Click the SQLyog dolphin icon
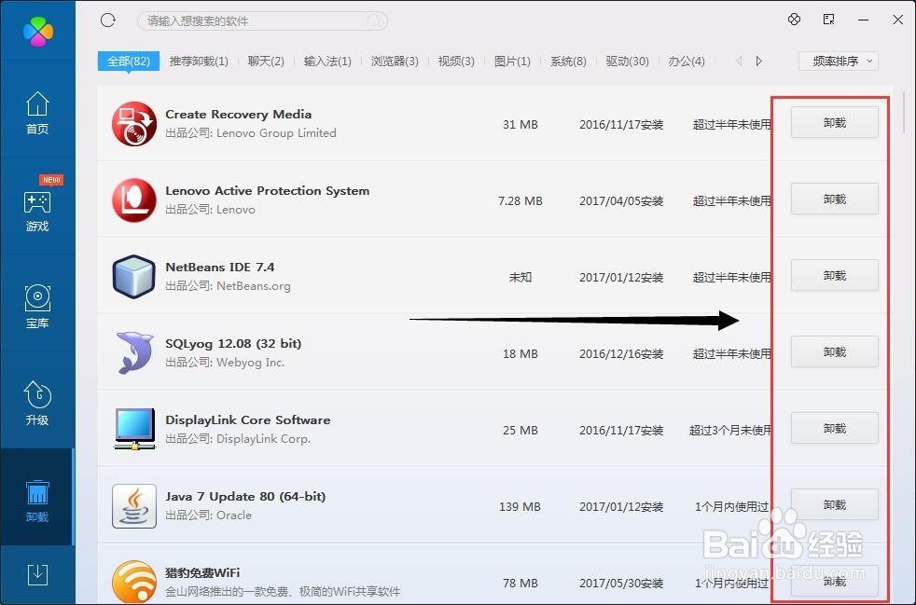 tap(134, 352)
